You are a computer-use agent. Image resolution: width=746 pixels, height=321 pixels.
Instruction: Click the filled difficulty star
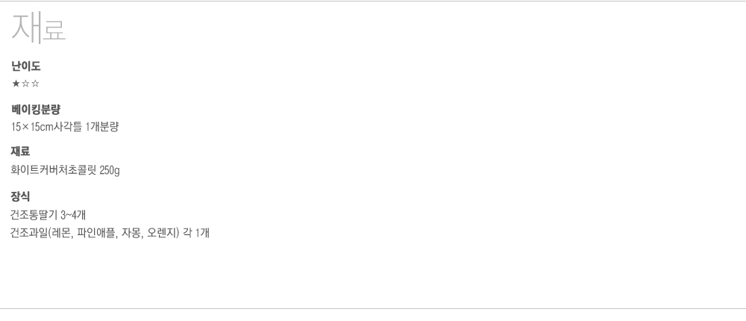click(x=16, y=83)
